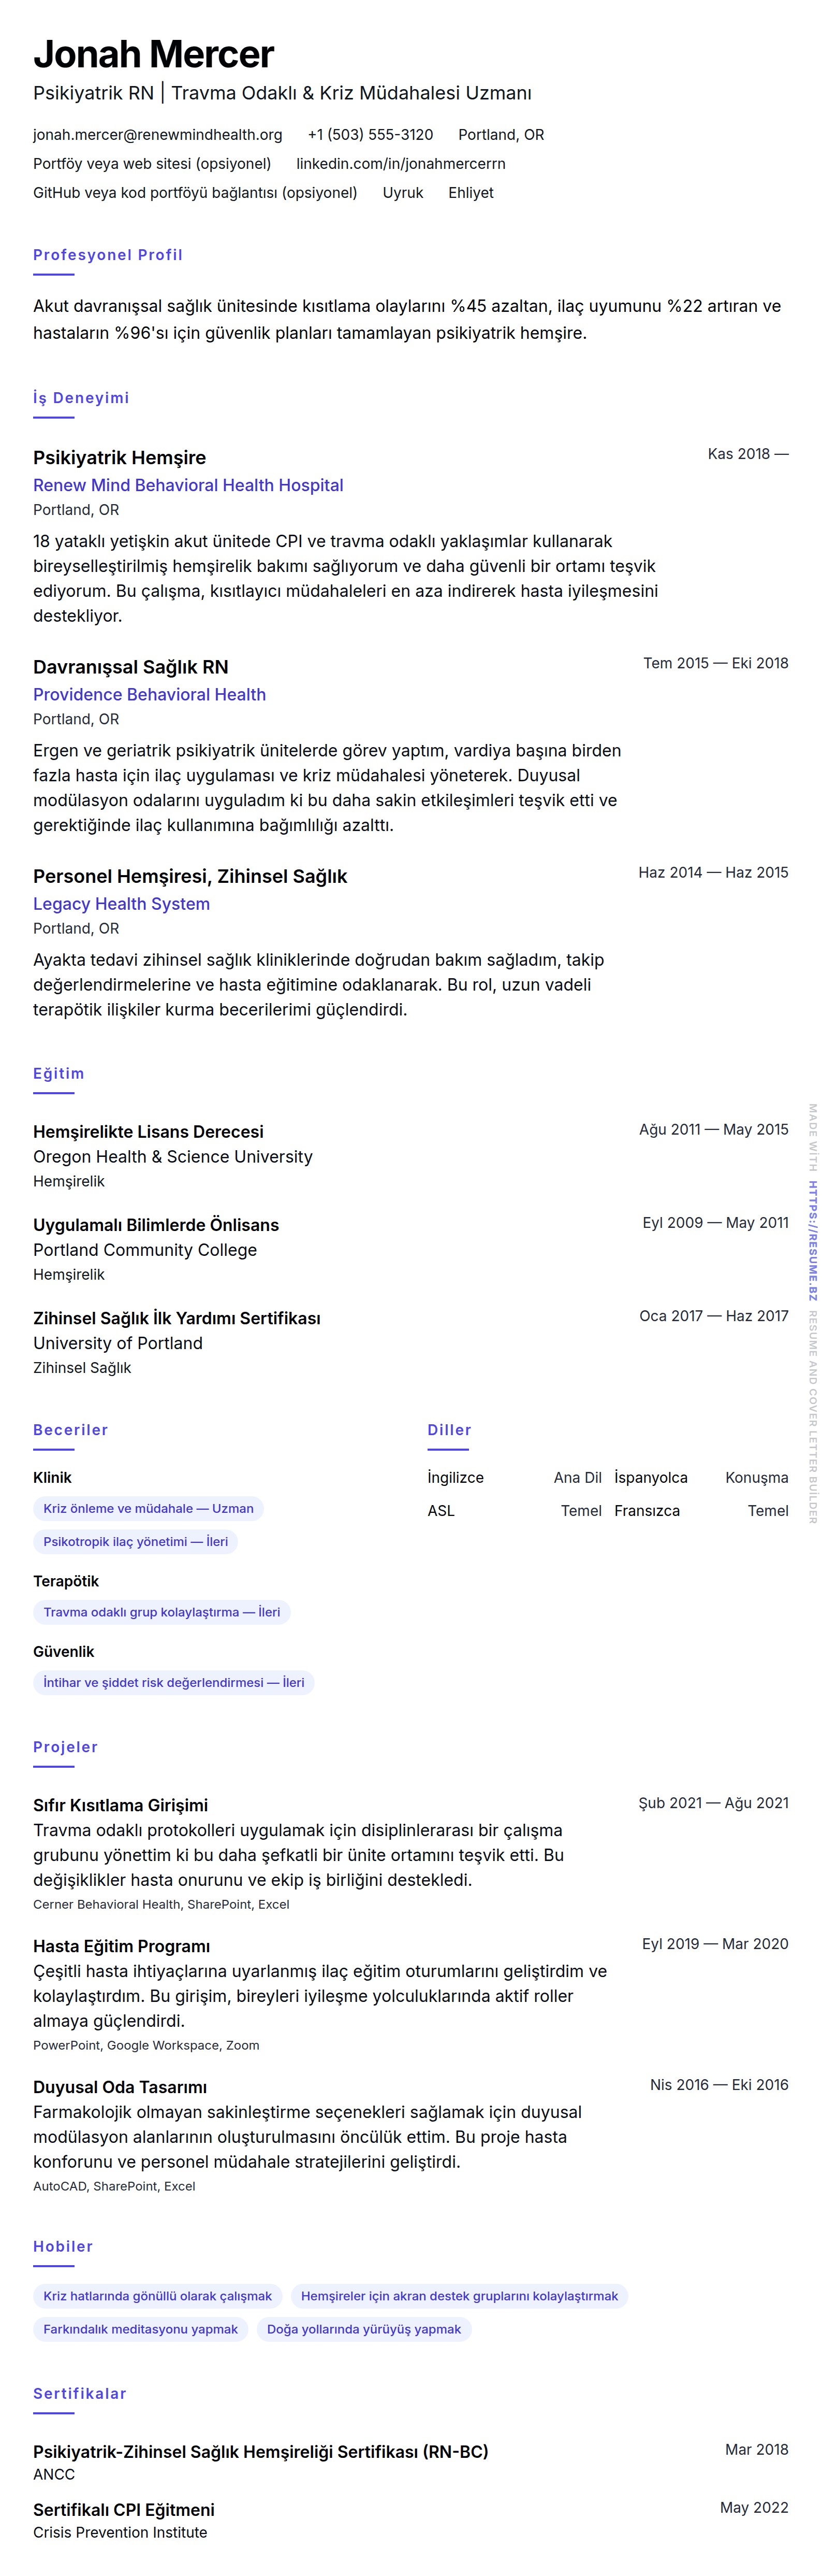Screen dimensions: 822x2576
Task: Open the Renew Mind Behavioral Health Hospital link
Action: click(x=188, y=485)
